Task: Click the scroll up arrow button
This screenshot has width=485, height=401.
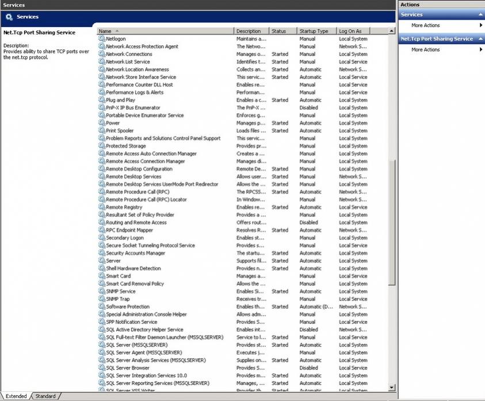Action: pyautogui.click(x=392, y=31)
